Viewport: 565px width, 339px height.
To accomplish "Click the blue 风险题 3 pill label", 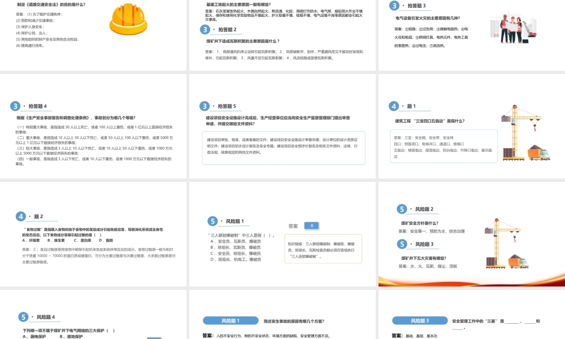I will 420,320.
